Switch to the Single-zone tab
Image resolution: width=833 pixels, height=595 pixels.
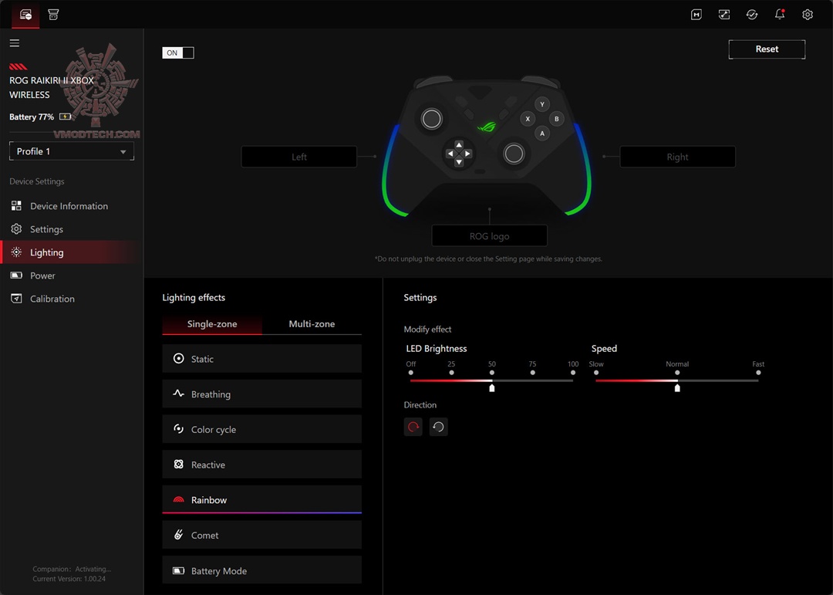(x=212, y=324)
